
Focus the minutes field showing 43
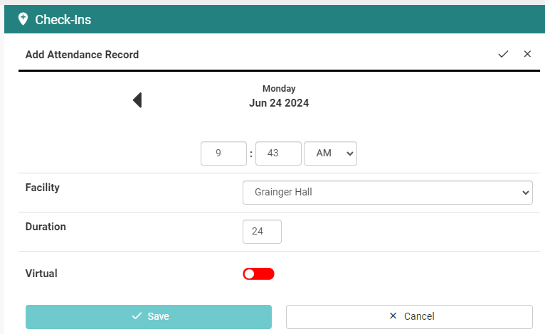click(x=278, y=153)
